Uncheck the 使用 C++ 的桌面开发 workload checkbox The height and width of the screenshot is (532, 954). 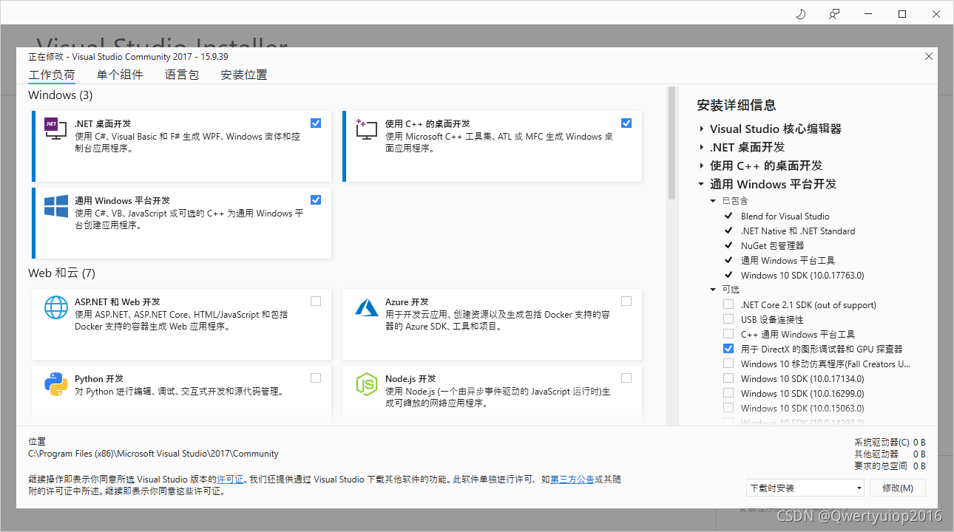pyautogui.click(x=626, y=123)
